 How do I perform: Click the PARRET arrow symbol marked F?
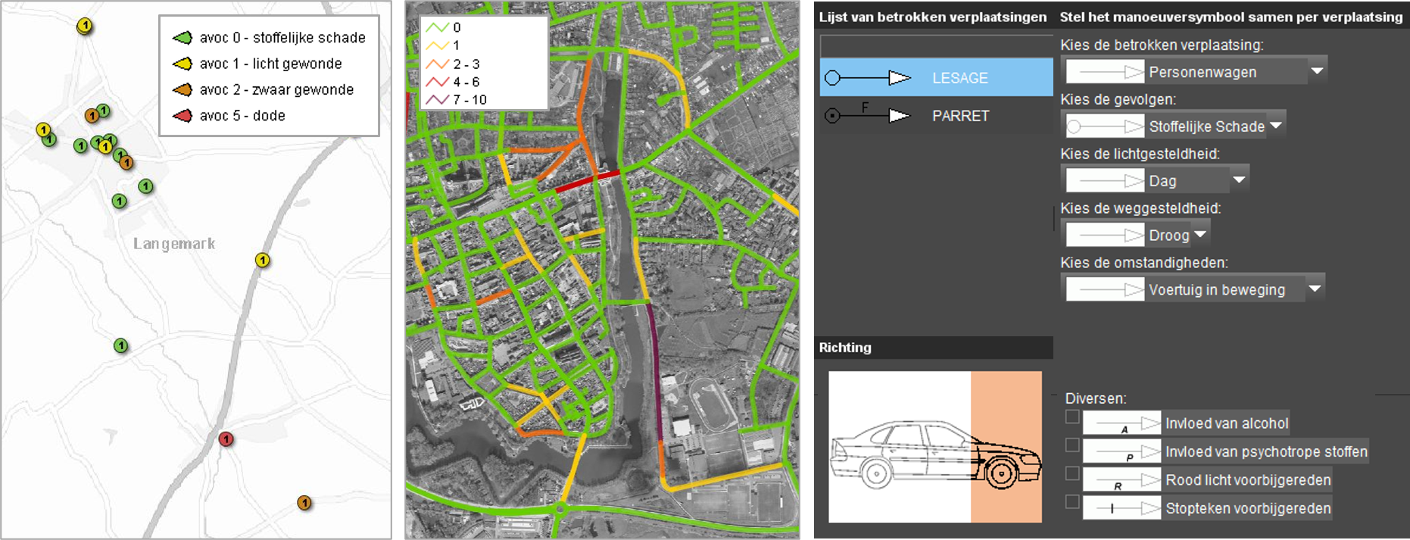[x=867, y=114]
